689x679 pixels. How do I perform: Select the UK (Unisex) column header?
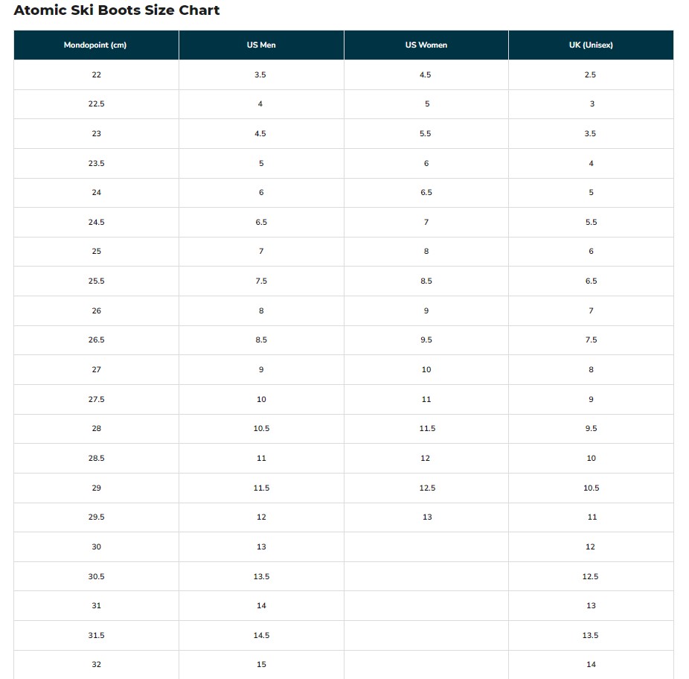[591, 45]
